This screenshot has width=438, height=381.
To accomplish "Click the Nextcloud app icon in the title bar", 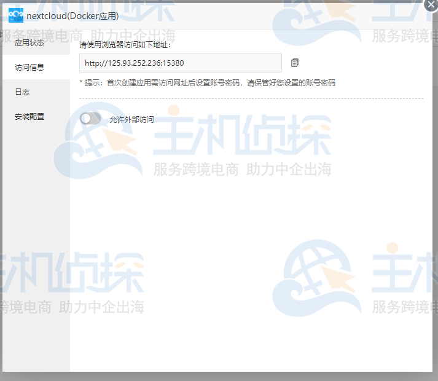I will [x=16, y=16].
